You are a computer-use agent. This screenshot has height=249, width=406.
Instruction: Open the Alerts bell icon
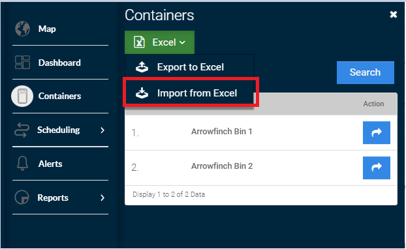pyautogui.click(x=22, y=164)
